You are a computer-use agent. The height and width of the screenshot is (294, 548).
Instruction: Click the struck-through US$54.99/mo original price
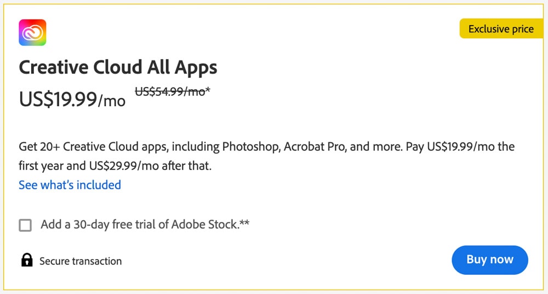(x=170, y=91)
